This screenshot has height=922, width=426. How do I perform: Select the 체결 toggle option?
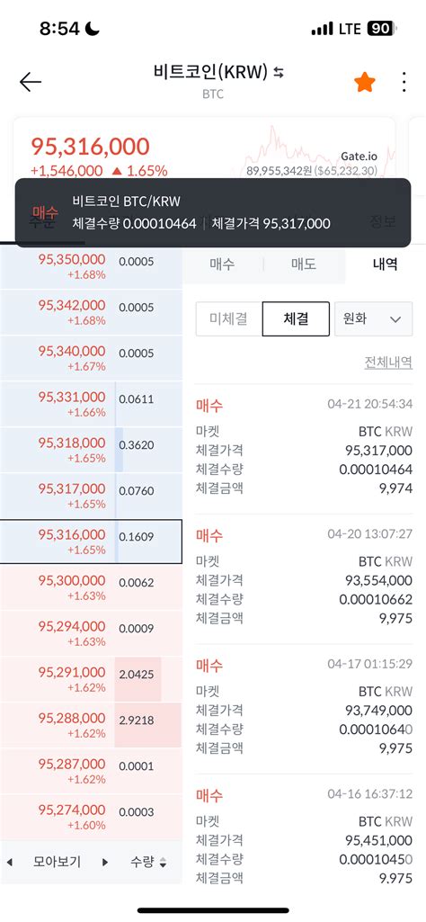pos(296,318)
